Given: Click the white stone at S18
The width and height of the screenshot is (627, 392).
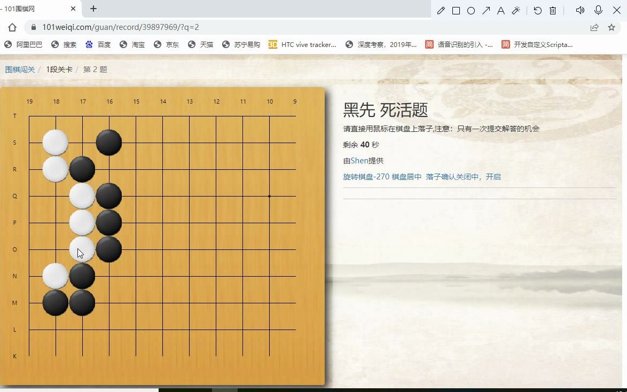Looking at the screenshot, I should (x=56, y=143).
